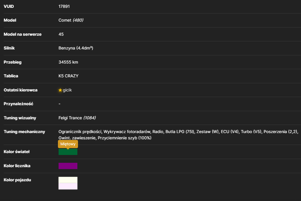
Task: Click the mileage value 34555 km
Action: click(x=68, y=62)
